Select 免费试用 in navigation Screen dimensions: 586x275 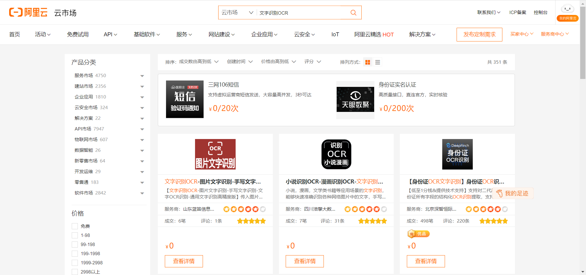[78, 34]
